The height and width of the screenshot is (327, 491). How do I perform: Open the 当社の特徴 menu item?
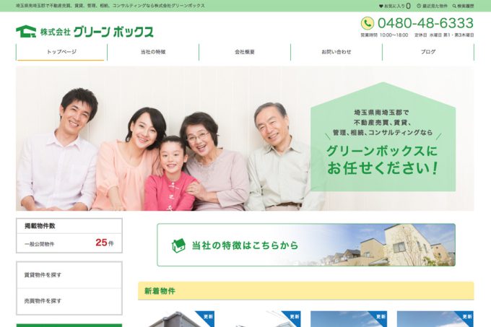coord(153,52)
